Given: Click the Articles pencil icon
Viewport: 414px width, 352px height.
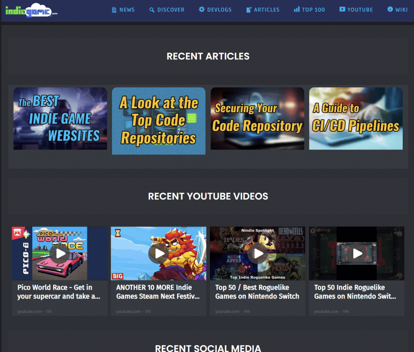Looking at the screenshot, I should [x=249, y=10].
